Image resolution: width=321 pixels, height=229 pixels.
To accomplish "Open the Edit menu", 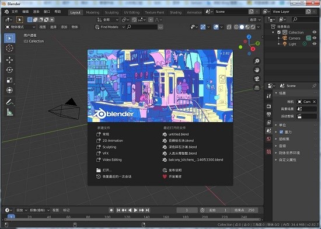I will [x=25, y=12].
